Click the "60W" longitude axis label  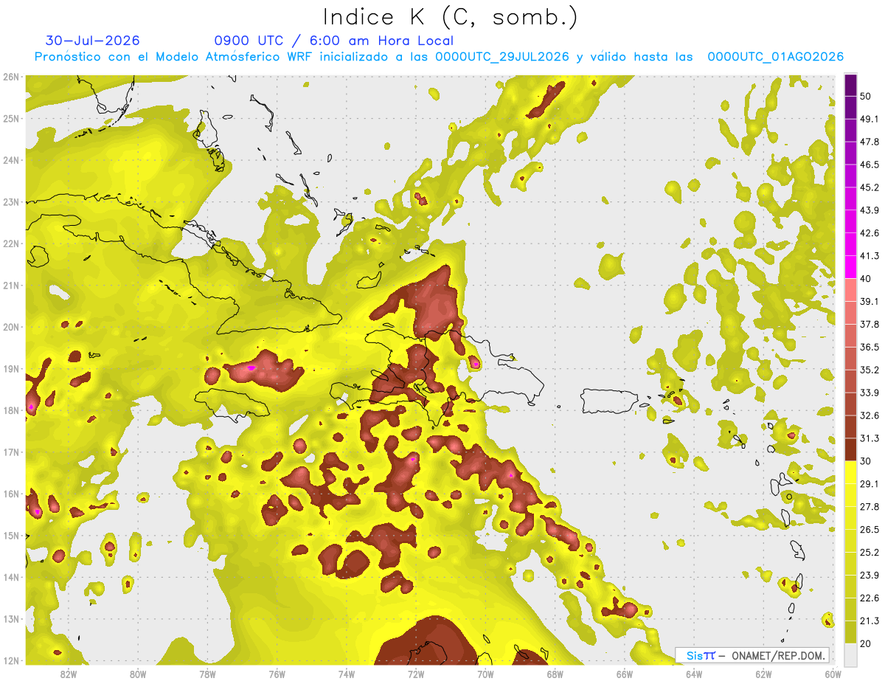tap(833, 673)
